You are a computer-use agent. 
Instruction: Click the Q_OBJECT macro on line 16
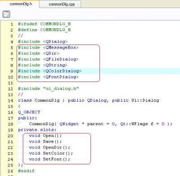29,112
